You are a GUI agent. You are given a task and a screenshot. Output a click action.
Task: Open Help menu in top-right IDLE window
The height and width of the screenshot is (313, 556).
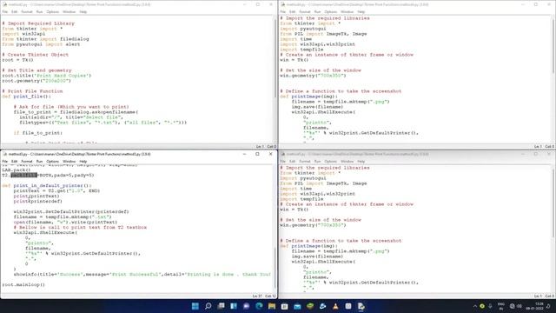(x=361, y=11)
